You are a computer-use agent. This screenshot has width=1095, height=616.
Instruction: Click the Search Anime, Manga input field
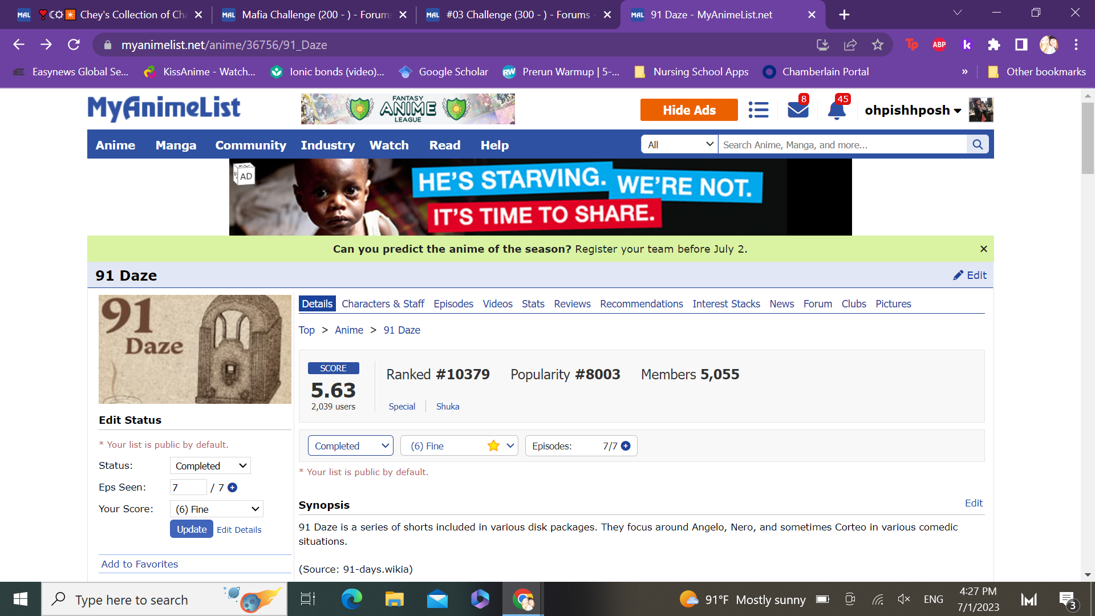pos(842,145)
